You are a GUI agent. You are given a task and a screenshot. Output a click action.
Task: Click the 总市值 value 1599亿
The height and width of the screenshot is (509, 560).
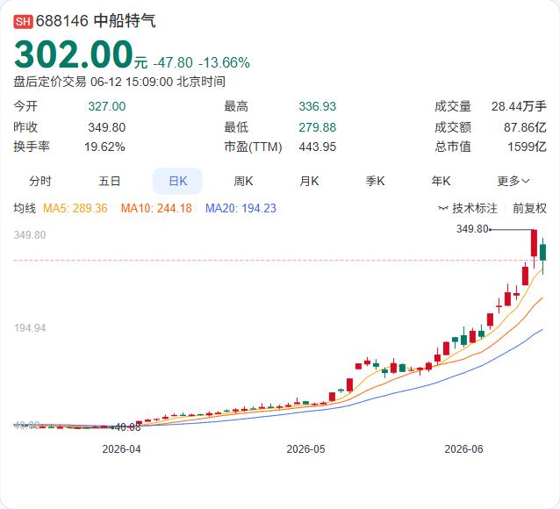[x=528, y=147]
